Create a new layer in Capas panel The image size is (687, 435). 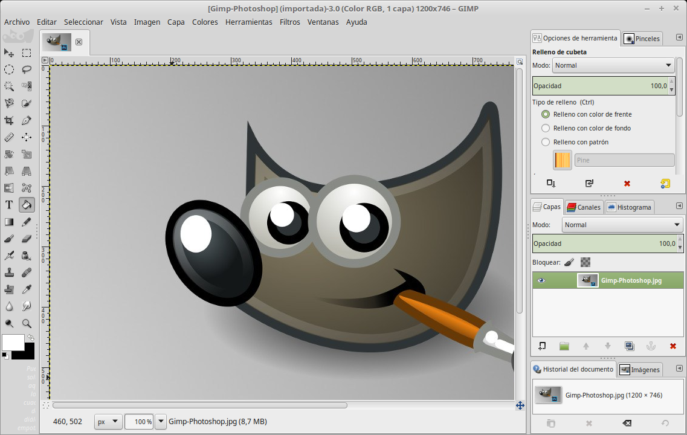(542, 346)
